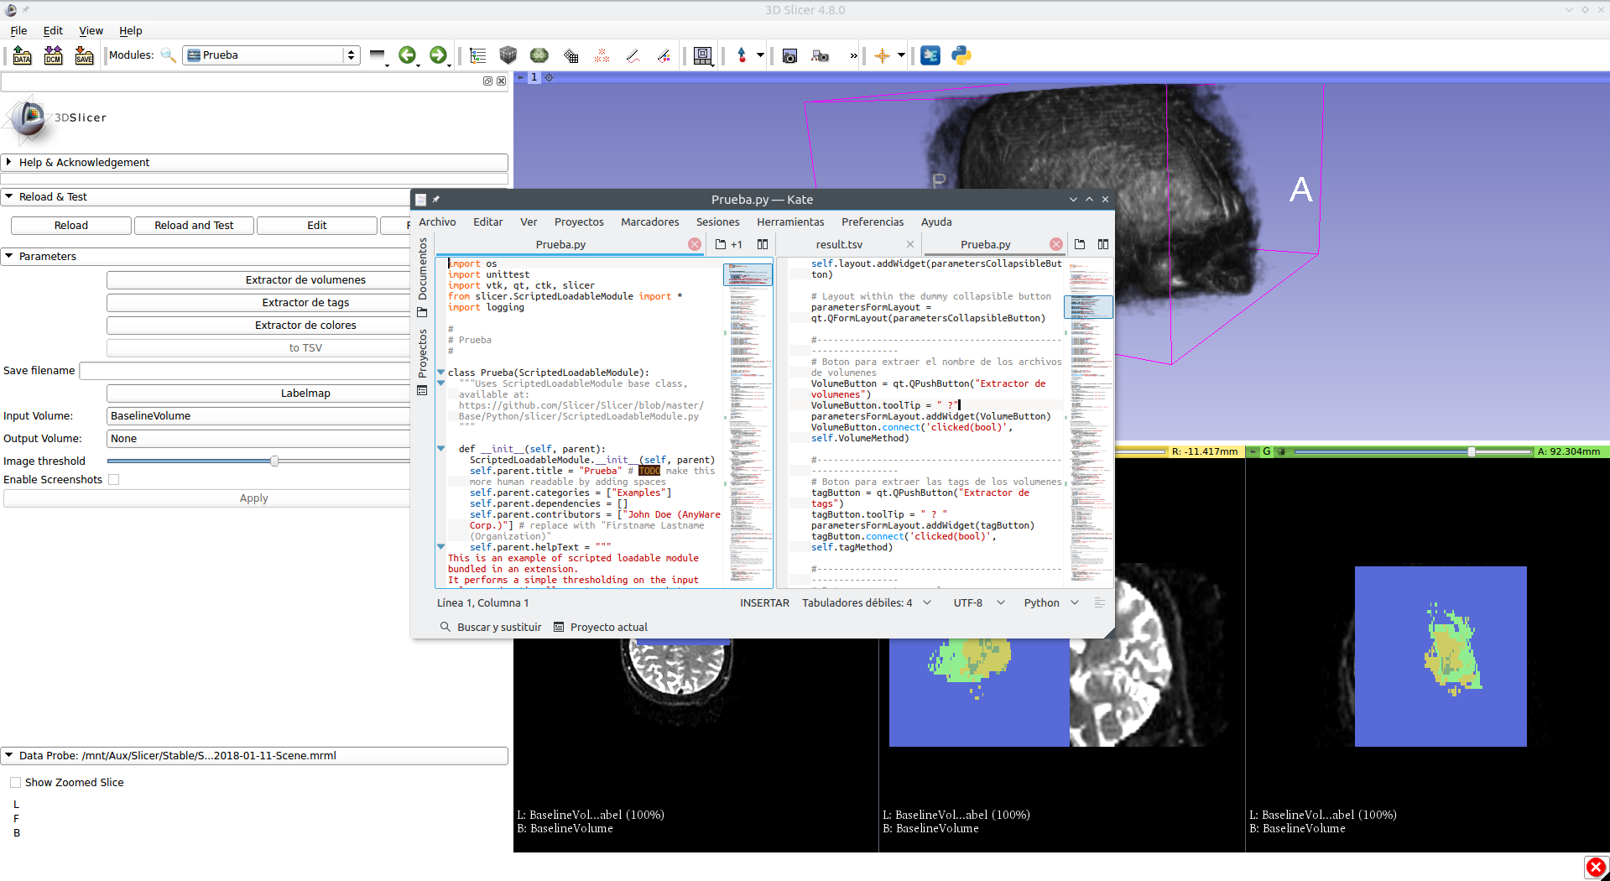The height and width of the screenshot is (881, 1610).
Task: Click the screen capture camera icon
Action: coord(789,56)
